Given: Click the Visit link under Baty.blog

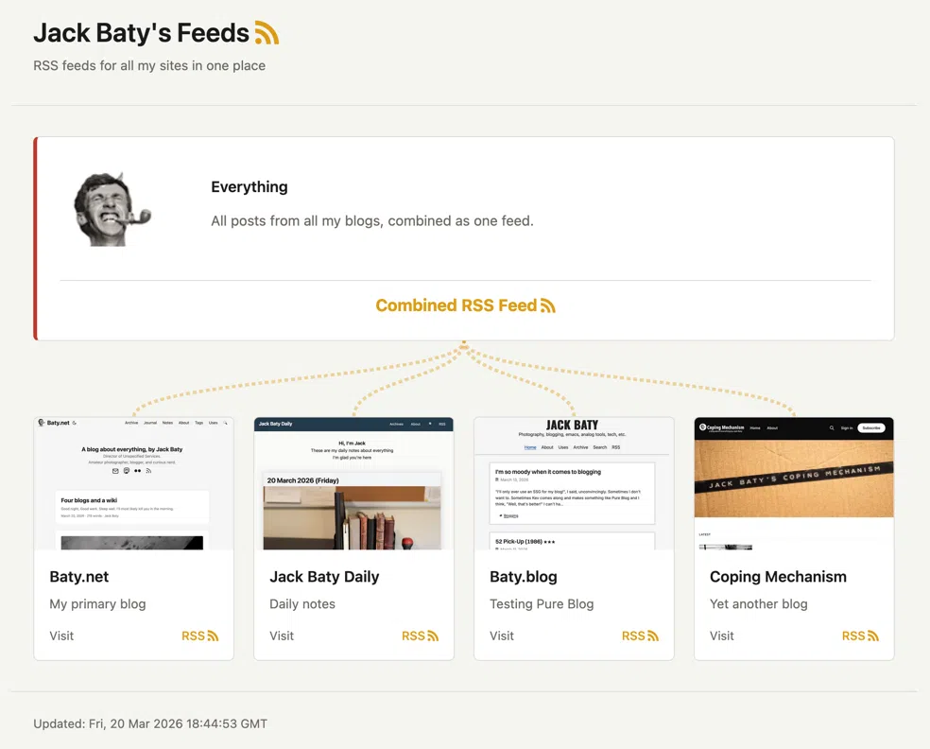Looking at the screenshot, I should click(501, 636).
